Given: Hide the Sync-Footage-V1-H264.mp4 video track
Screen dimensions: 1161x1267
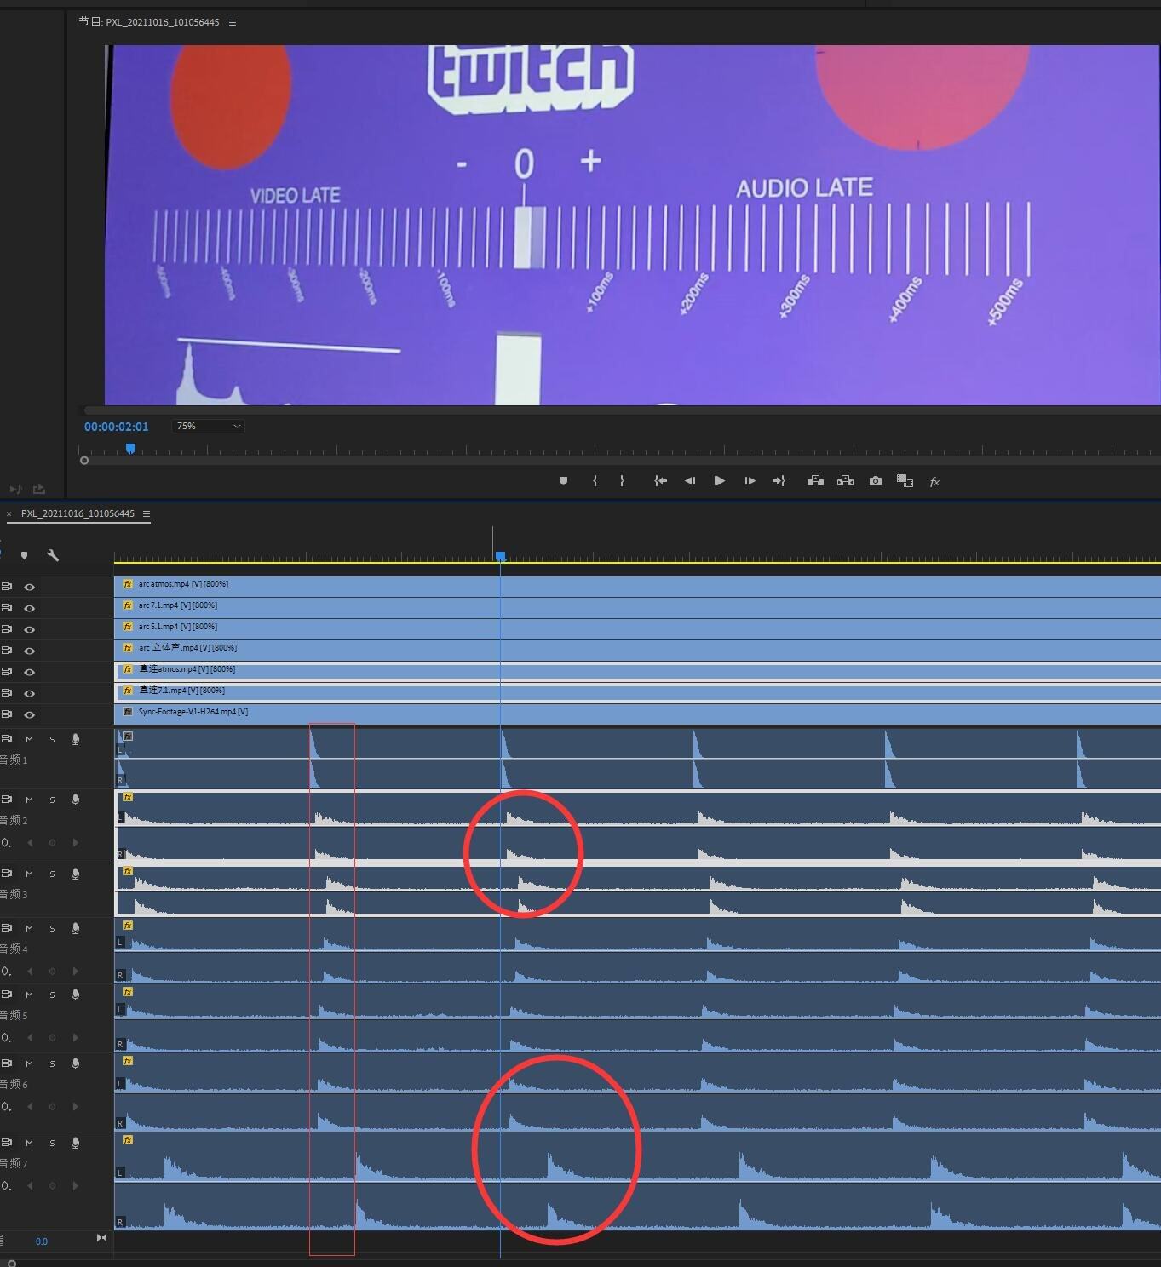Looking at the screenshot, I should (30, 714).
